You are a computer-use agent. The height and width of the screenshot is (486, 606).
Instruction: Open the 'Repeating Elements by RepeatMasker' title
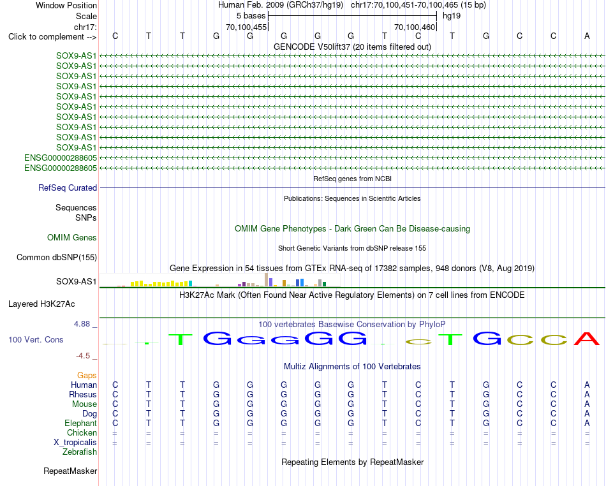click(x=352, y=462)
